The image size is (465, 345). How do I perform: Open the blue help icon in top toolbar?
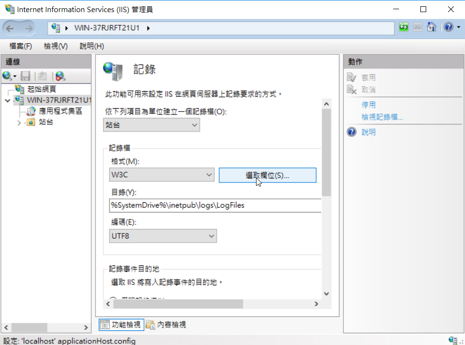[x=448, y=28]
